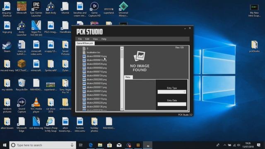
Task: Select the MCCToolChest desktop icon
Action: [22, 65]
